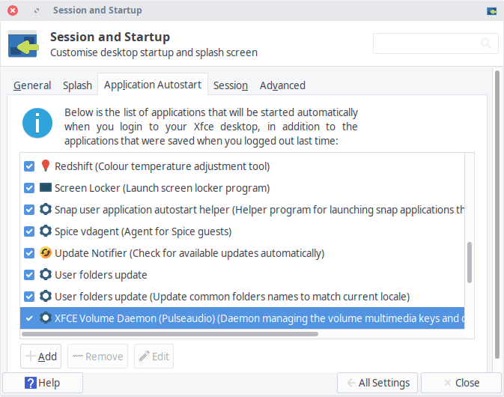Disable the Update Notifier checkbox

pyautogui.click(x=29, y=253)
